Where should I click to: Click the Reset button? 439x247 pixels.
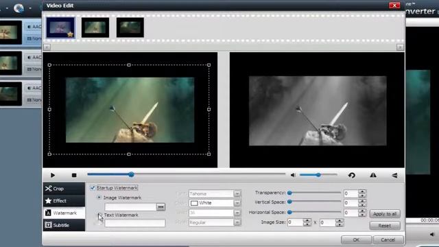pyautogui.click(x=385, y=226)
